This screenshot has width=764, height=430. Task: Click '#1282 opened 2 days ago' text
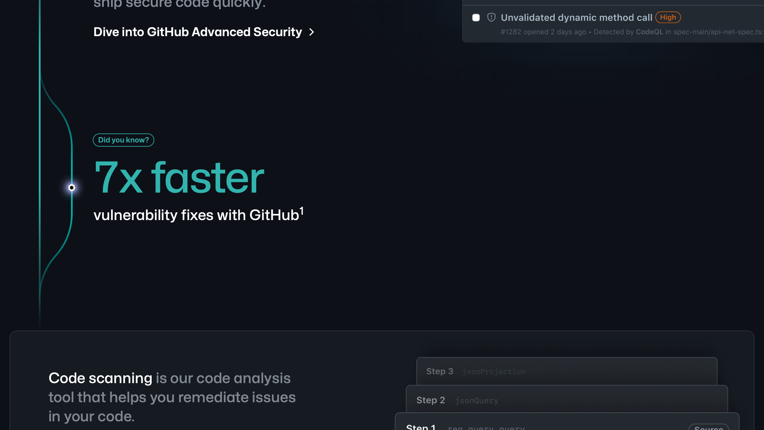pyautogui.click(x=543, y=32)
